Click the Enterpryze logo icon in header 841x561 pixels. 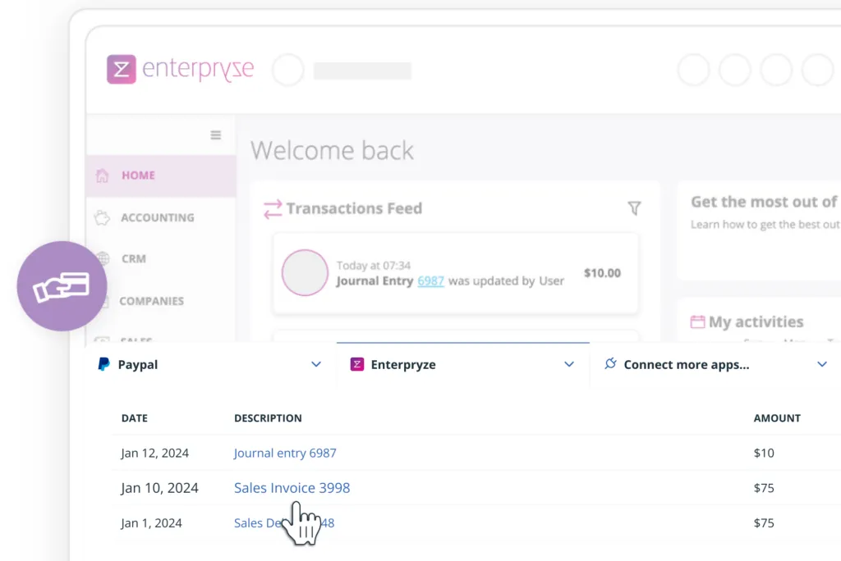pyautogui.click(x=122, y=69)
